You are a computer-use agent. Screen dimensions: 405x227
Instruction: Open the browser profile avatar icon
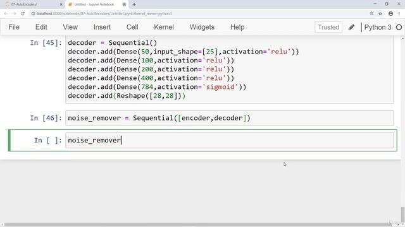[x=390, y=14]
